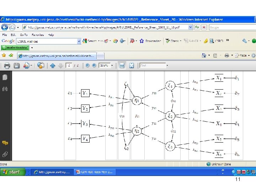
Task: Go back with the IE Back arrow
Action: tap(5, 27)
